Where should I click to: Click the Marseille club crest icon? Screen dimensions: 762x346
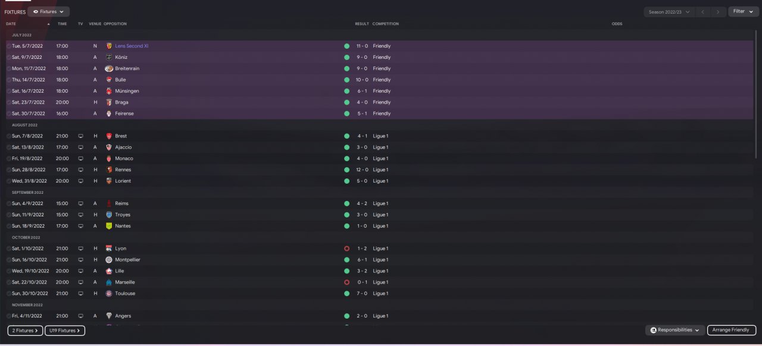pyautogui.click(x=109, y=282)
